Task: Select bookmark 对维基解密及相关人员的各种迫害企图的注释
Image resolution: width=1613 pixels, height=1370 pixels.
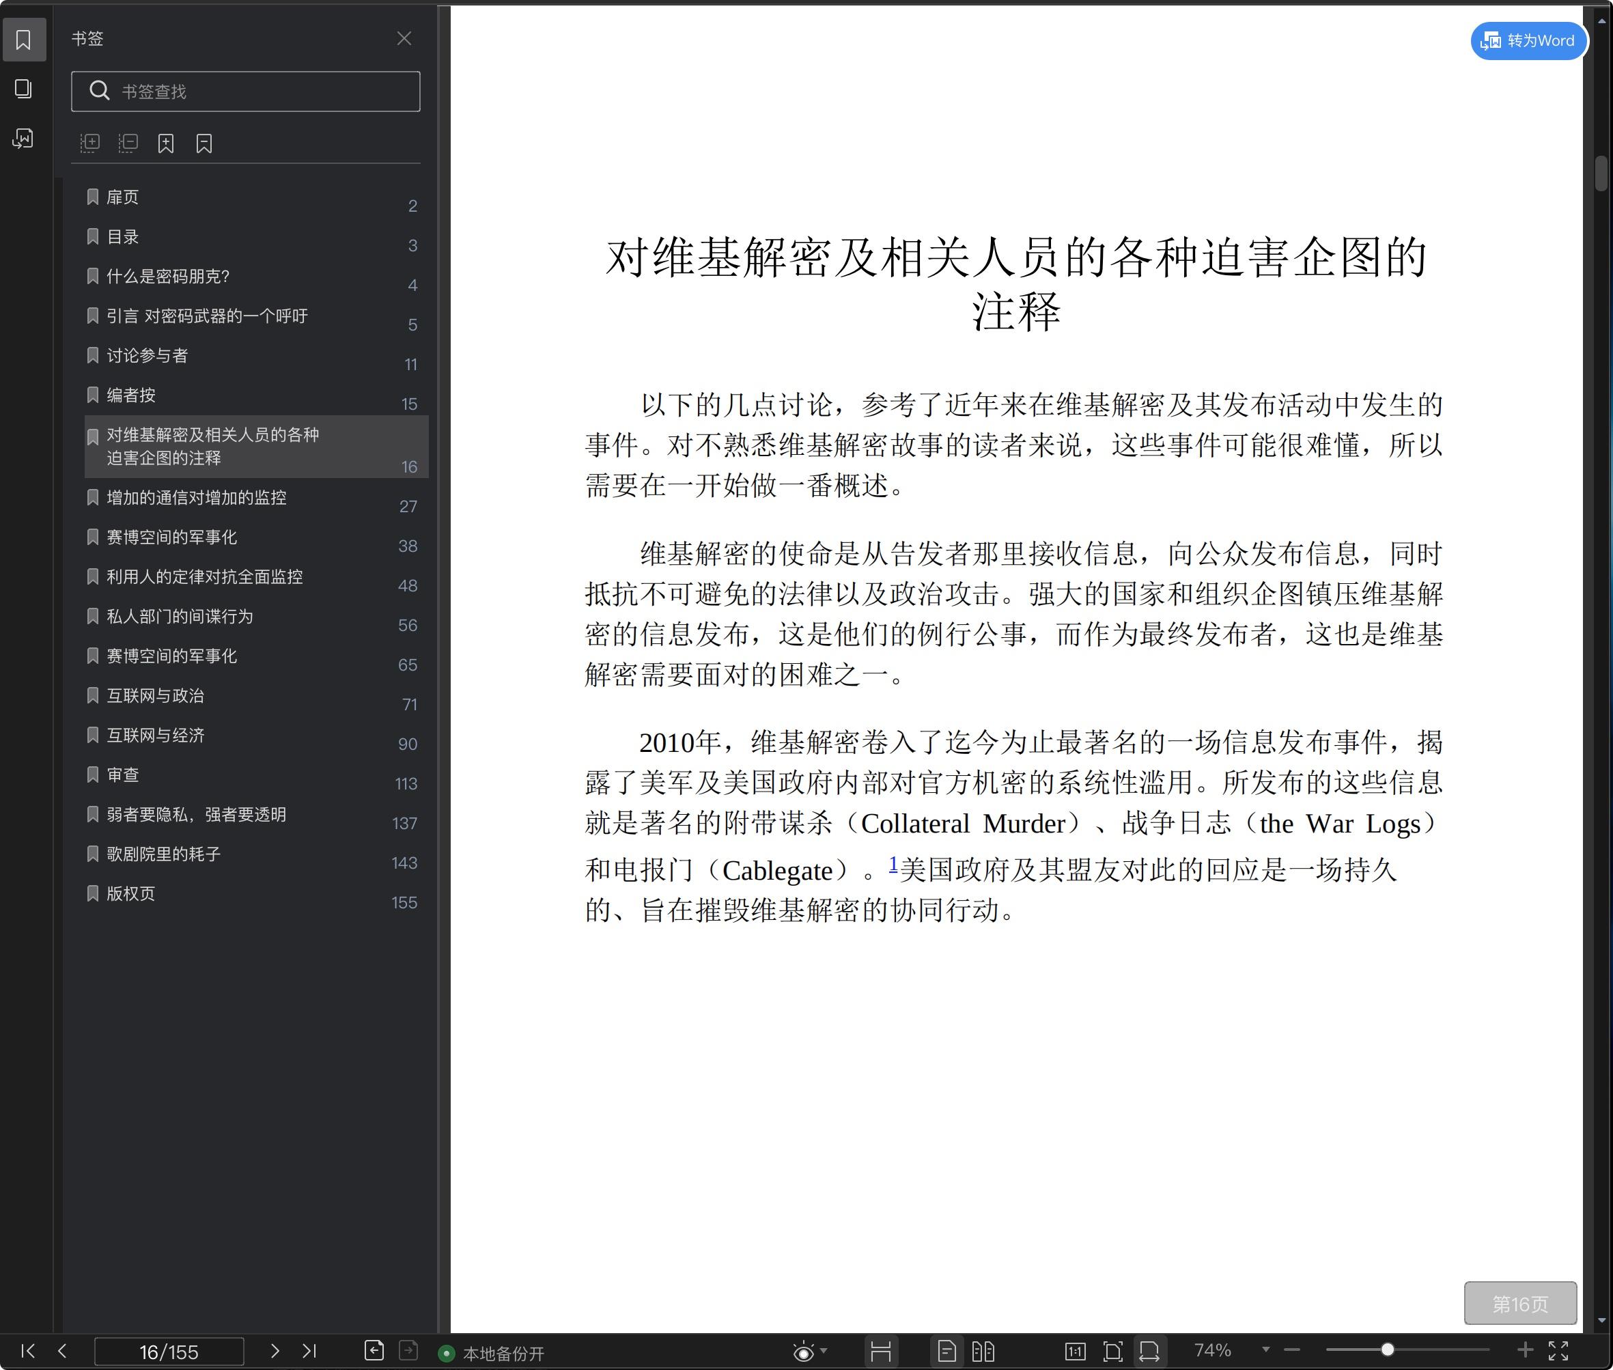Action: tap(256, 447)
